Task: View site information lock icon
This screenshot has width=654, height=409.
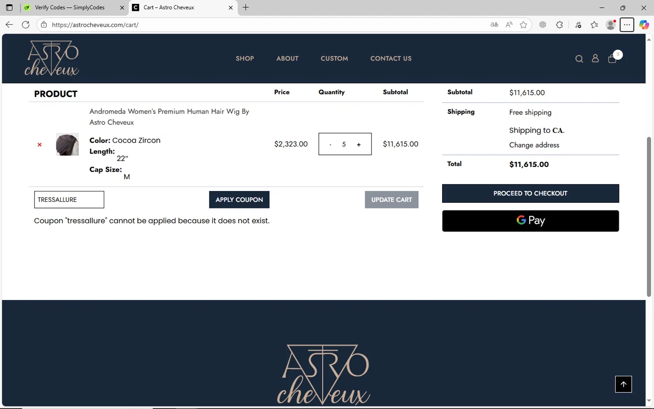Action: (x=44, y=25)
